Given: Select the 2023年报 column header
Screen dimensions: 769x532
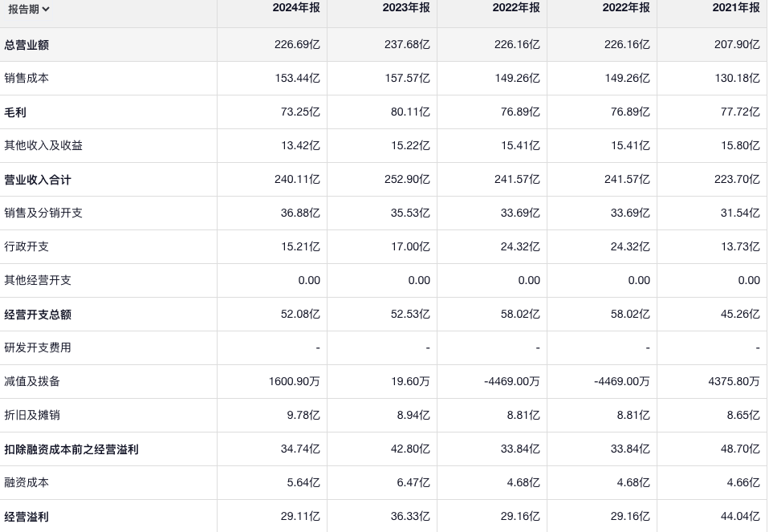Looking at the screenshot, I should (x=406, y=7).
